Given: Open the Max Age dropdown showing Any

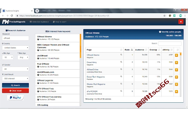Looking at the screenshot, I should pyautogui.click(x=23, y=57).
